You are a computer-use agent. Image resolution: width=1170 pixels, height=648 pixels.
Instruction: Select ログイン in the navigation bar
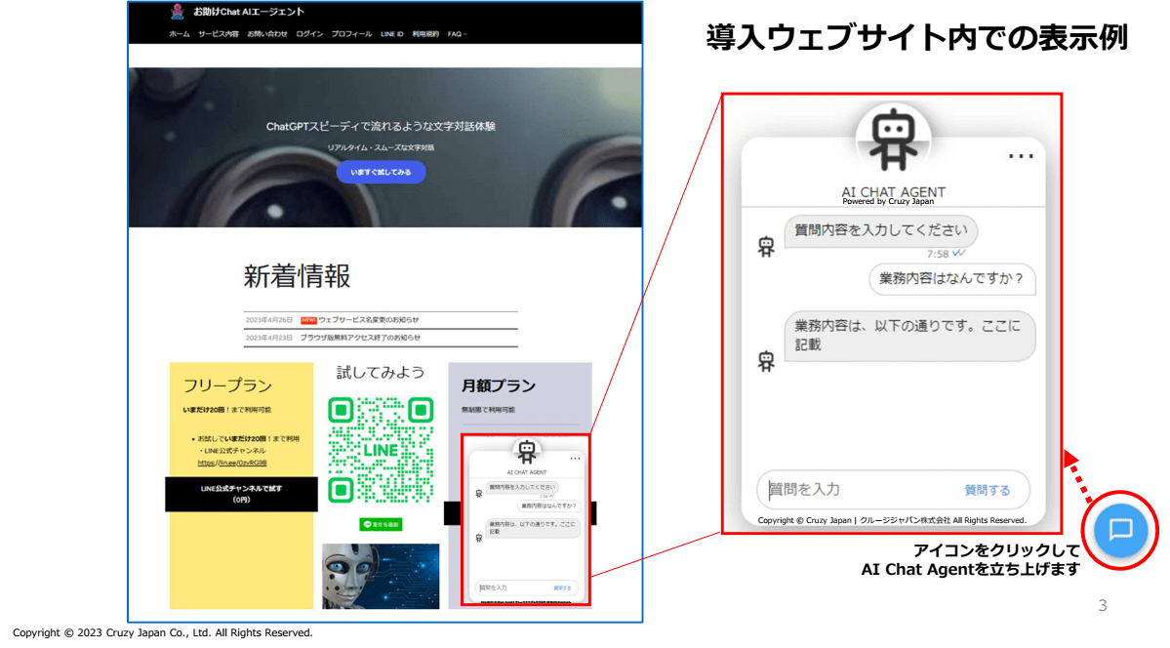pyautogui.click(x=309, y=34)
